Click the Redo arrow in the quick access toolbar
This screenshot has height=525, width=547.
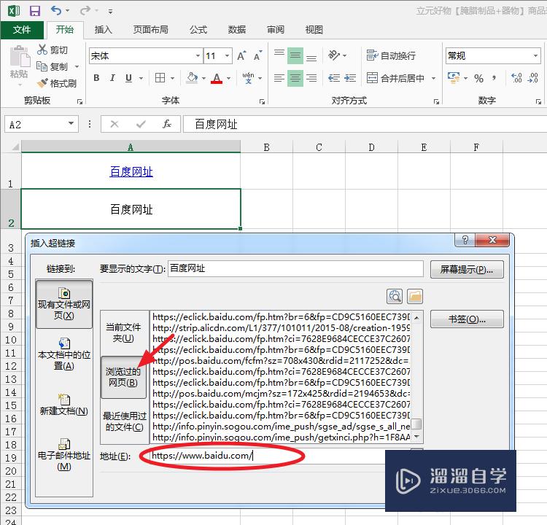[x=85, y=10]
